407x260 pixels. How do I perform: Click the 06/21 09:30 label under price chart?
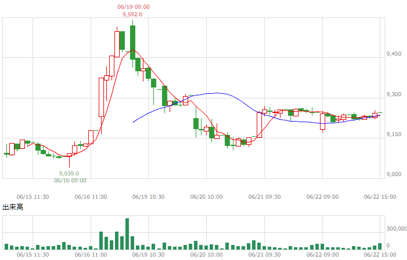[265, 197]
